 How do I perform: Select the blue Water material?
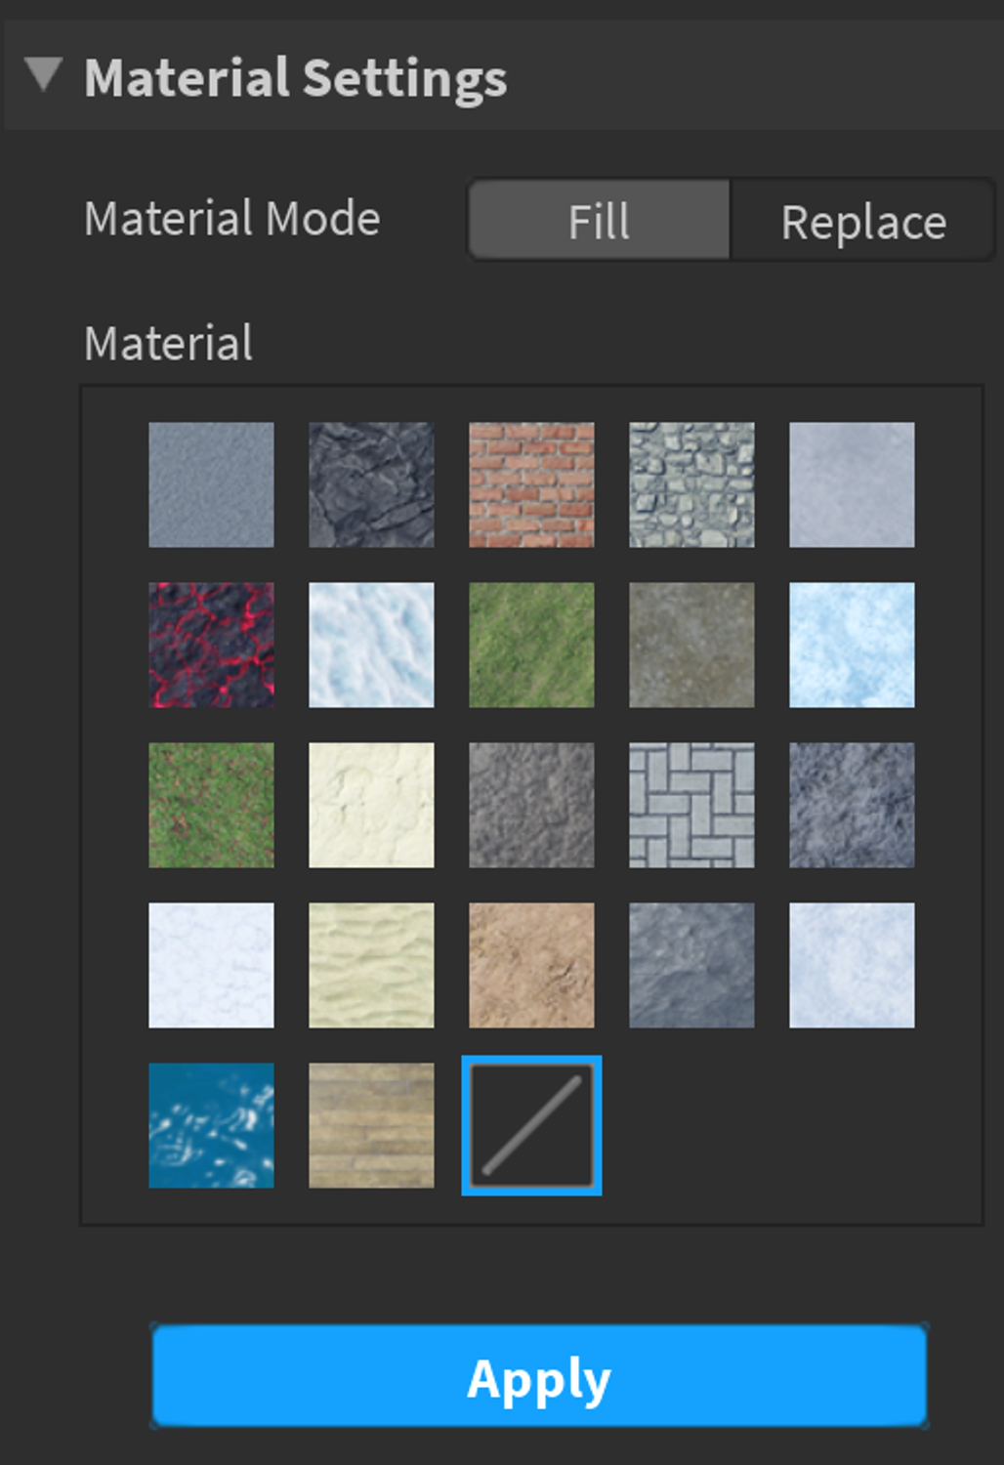click(x=211, y=1125)
